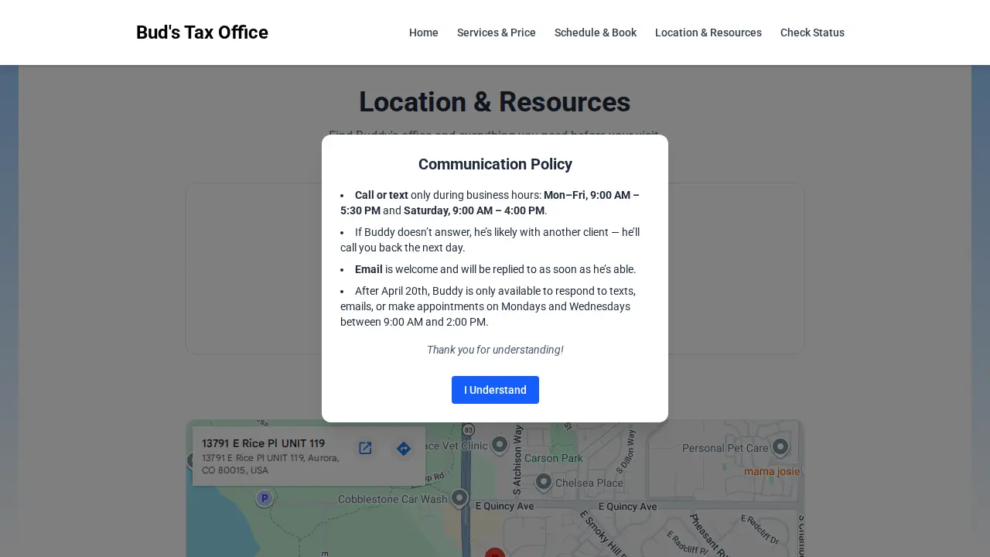Open Location & Resources page

coord(708,32)
